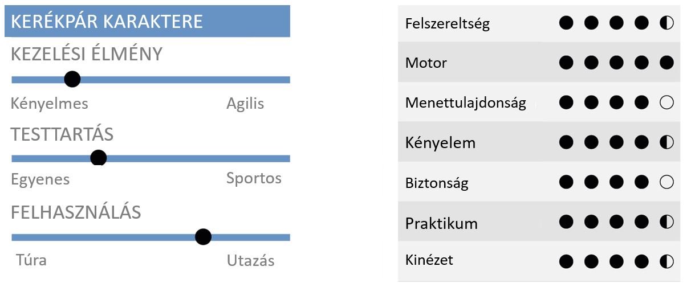Click the half-filled fifth dot for Praktikum

[x=666, y=222]
